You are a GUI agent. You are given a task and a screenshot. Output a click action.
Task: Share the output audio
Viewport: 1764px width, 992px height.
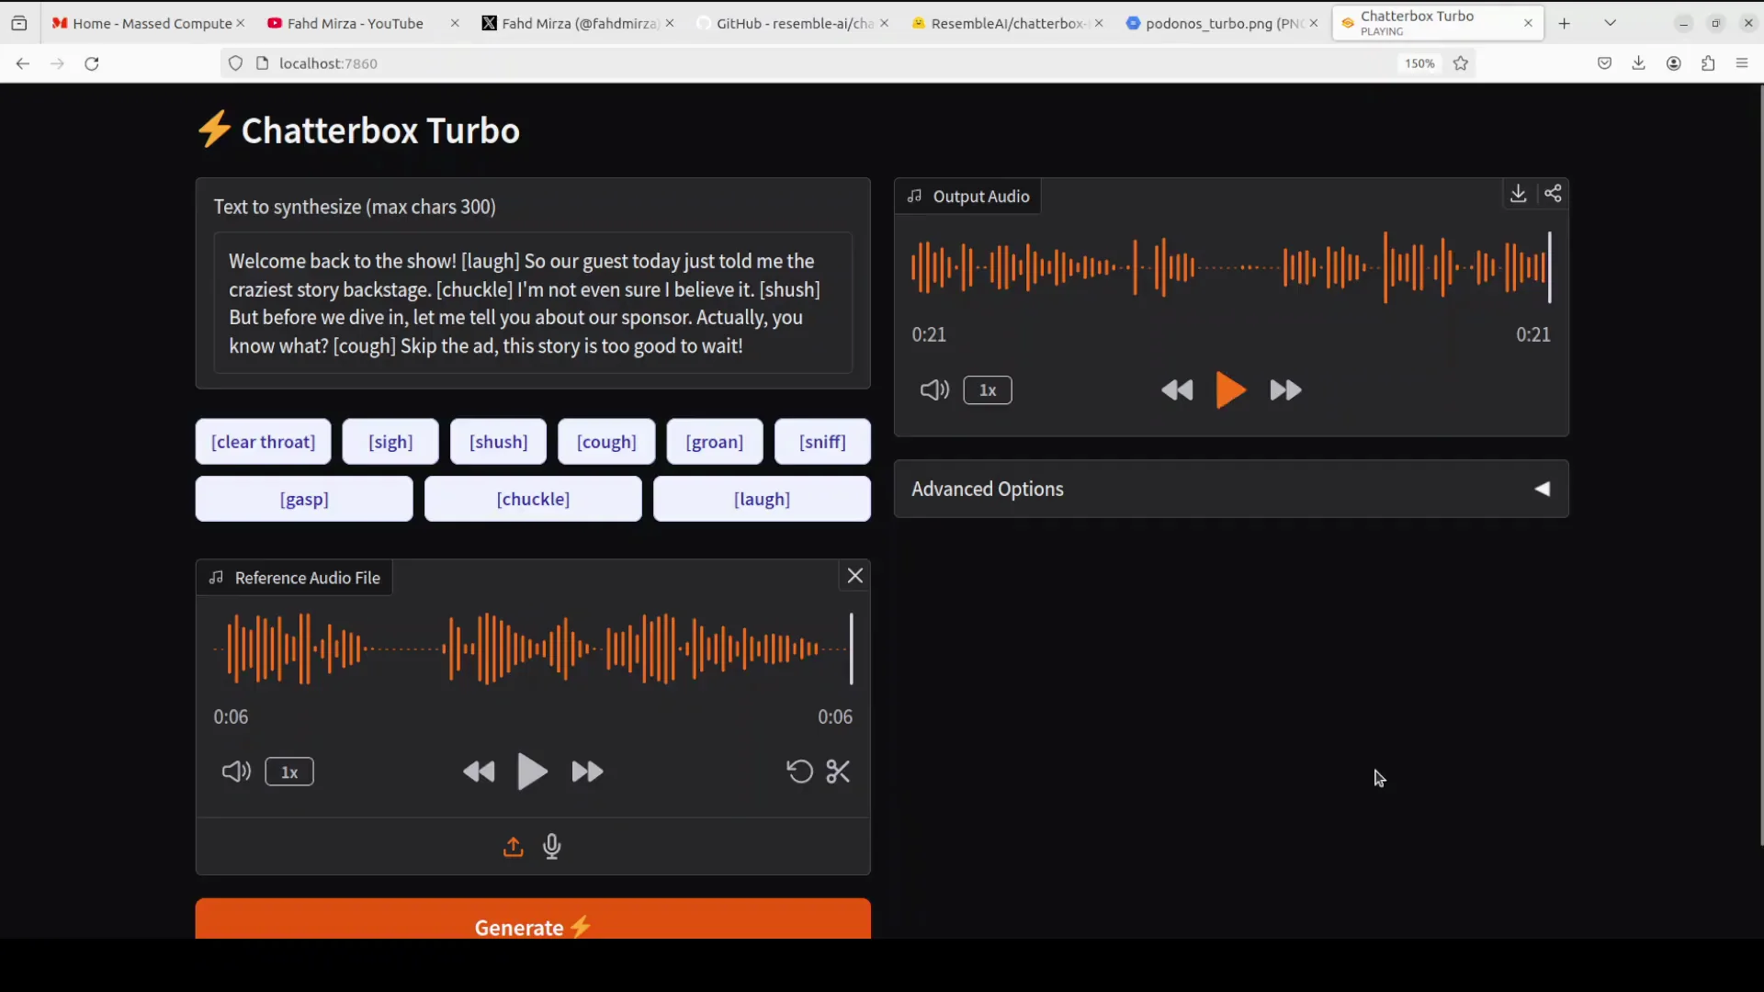pyautogui.click(x=1555, y=194)
